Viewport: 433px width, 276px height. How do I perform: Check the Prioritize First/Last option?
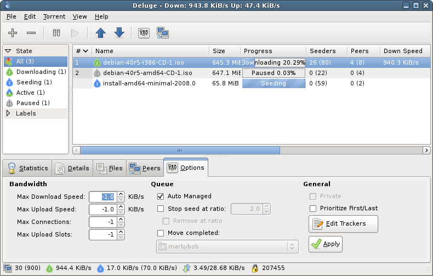coord(313,209)
